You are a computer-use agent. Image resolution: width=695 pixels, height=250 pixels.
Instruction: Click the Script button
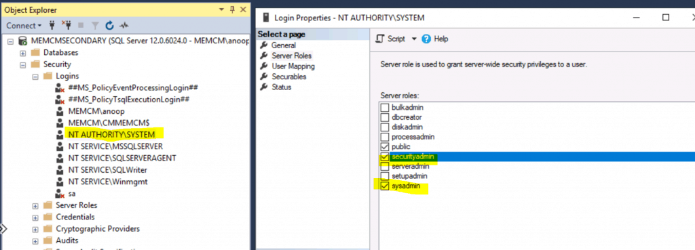click(390, 39)
